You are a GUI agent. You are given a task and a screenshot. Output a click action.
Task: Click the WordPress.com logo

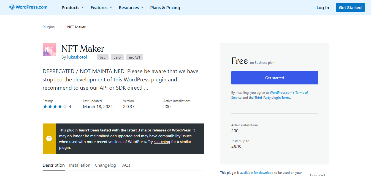28,7
